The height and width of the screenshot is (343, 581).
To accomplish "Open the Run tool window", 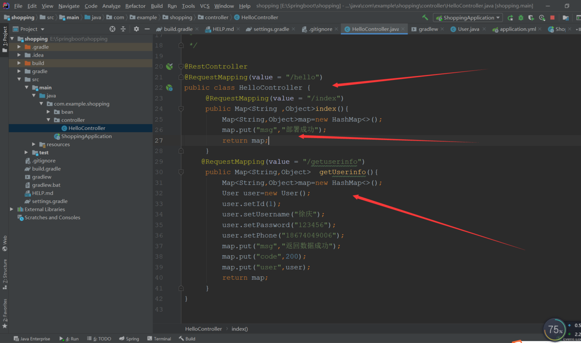I will click(x=69, y=339).
